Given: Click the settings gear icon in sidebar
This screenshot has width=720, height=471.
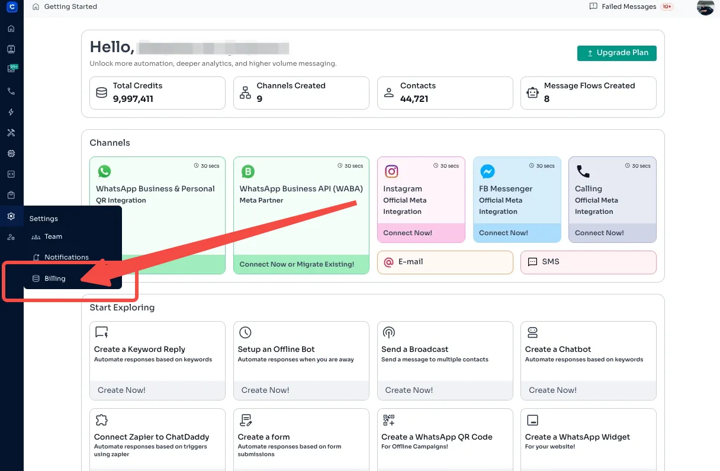Looking at the screenshot, I should pos(11,216).
